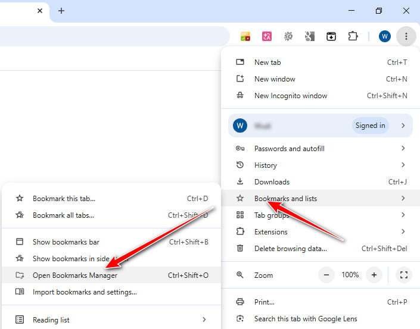This screenshot has height=329, width=420.
Task: Close the current browser tab
Action: pyautogui.click(x=40, y=11)
